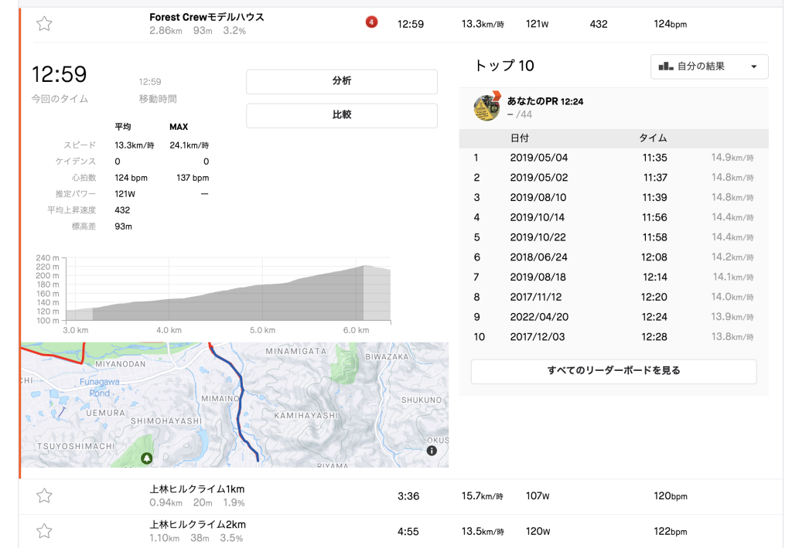The width and height of the screenshot is (792, 548).
Task: Open Forest Crewモデルハウス segment title
Action: [x=207, y=17]
